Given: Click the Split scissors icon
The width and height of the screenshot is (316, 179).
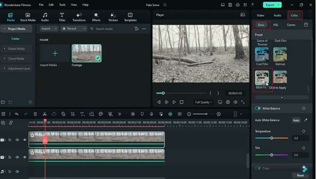Looking at the screenshot, I should pos(45,114).
